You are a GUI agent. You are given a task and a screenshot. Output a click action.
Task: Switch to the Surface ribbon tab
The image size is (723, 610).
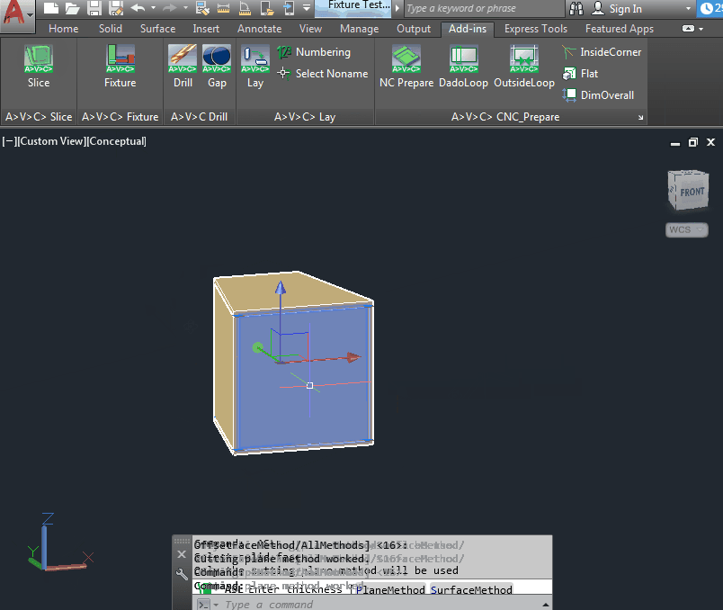pyautogui.click(x=157, y=29)
